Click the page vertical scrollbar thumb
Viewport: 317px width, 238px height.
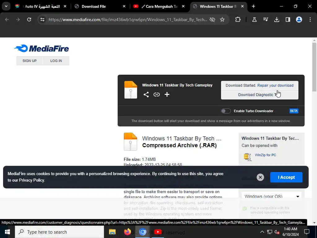[314, 67]
